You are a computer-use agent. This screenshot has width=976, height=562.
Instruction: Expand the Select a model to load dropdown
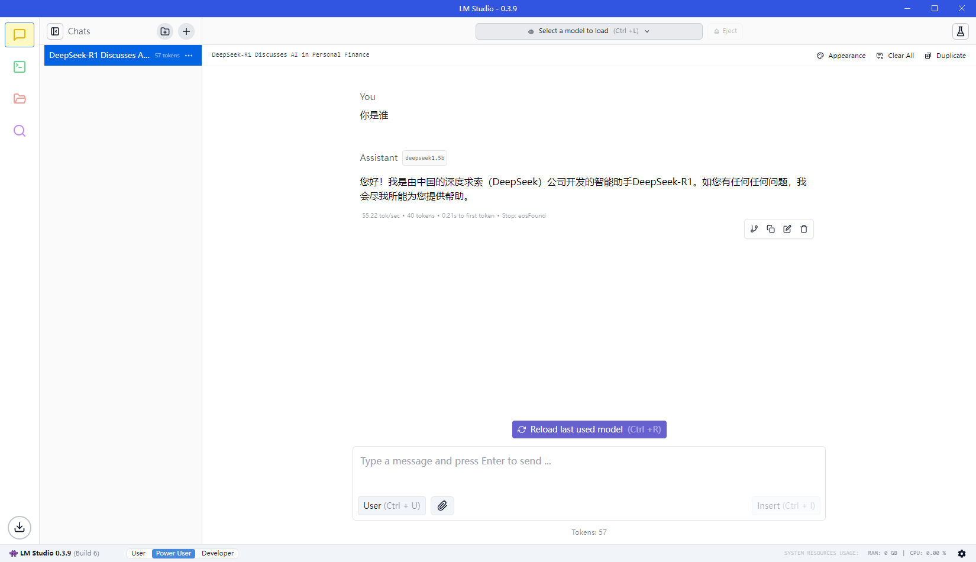tap(589, 31)
